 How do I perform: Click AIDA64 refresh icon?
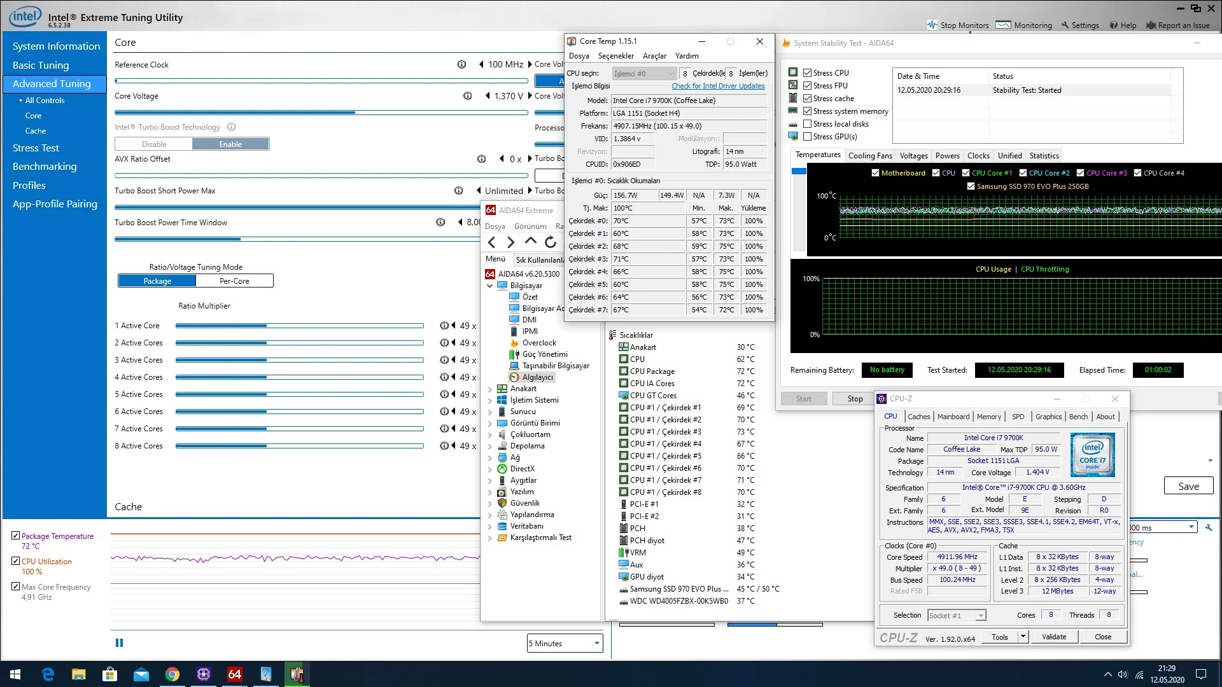point(551,242)
